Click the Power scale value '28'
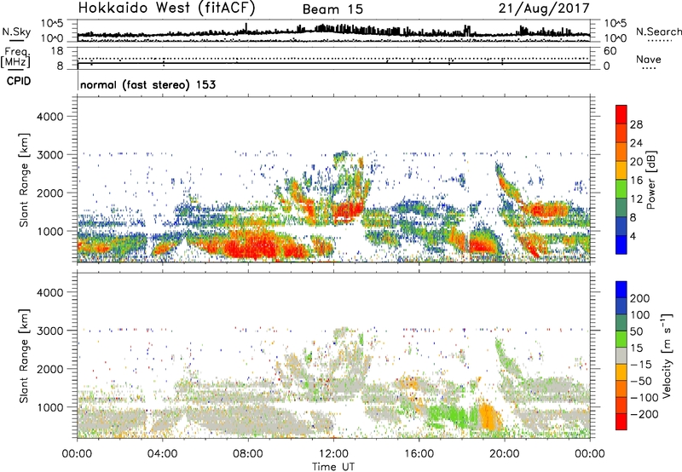682x472 pixels. [636, 124]
